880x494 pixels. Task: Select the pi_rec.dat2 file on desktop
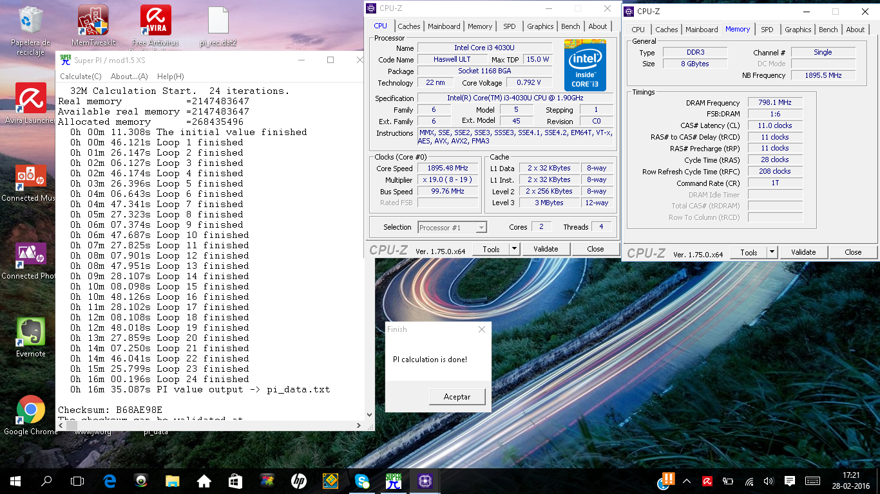tap(218, 26)
